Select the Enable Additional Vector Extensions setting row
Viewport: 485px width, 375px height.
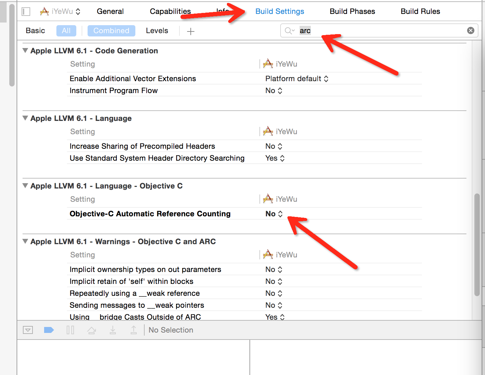244,79
